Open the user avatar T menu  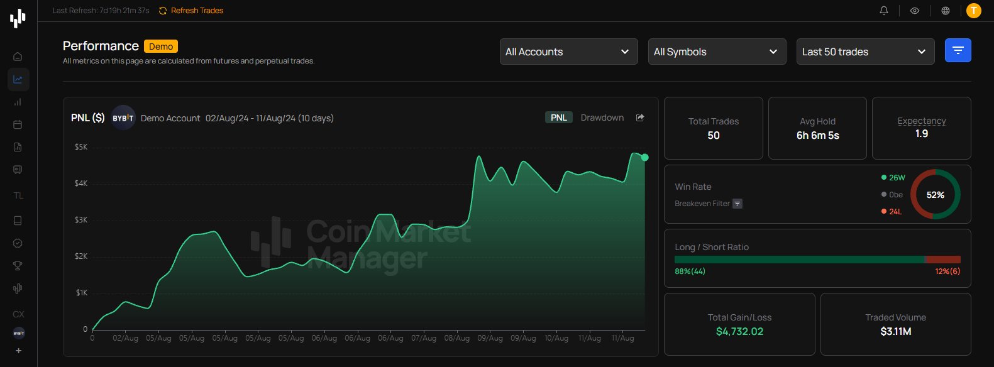pyautogui.click(x=974, y=10)
